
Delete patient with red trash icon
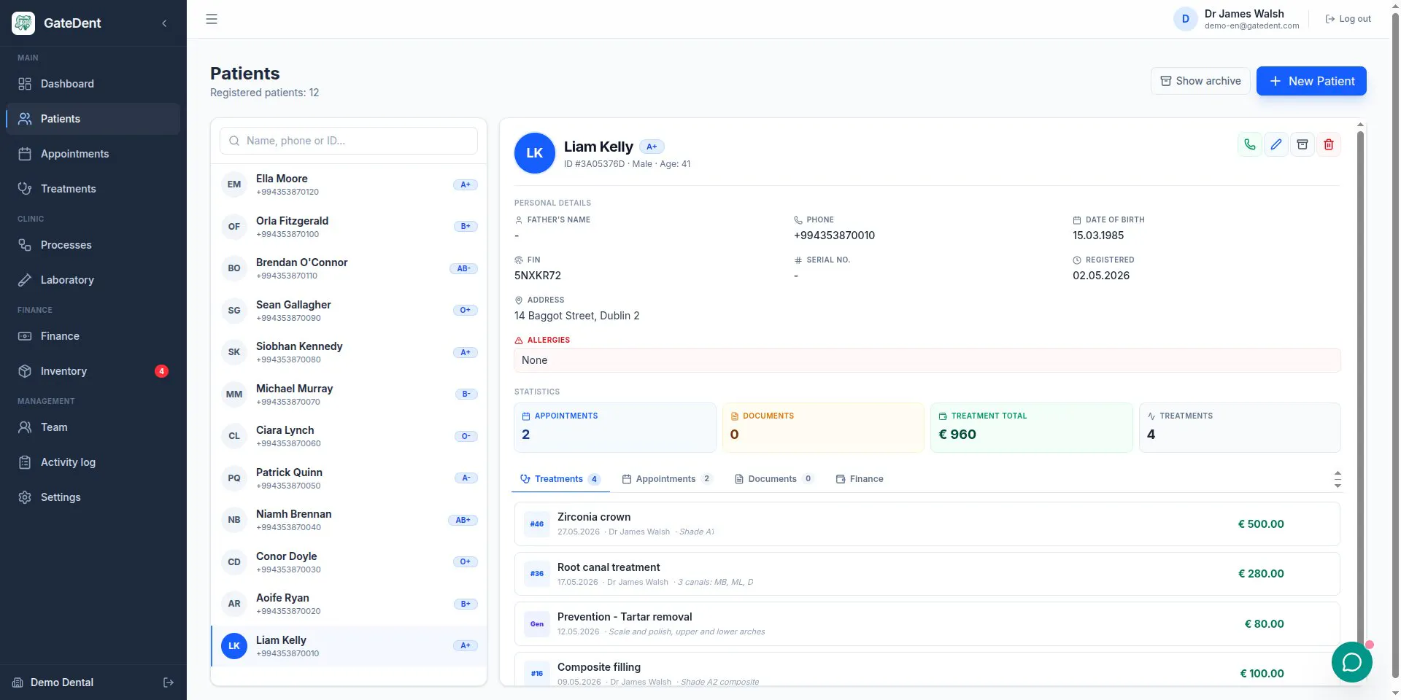point(1329,144)
